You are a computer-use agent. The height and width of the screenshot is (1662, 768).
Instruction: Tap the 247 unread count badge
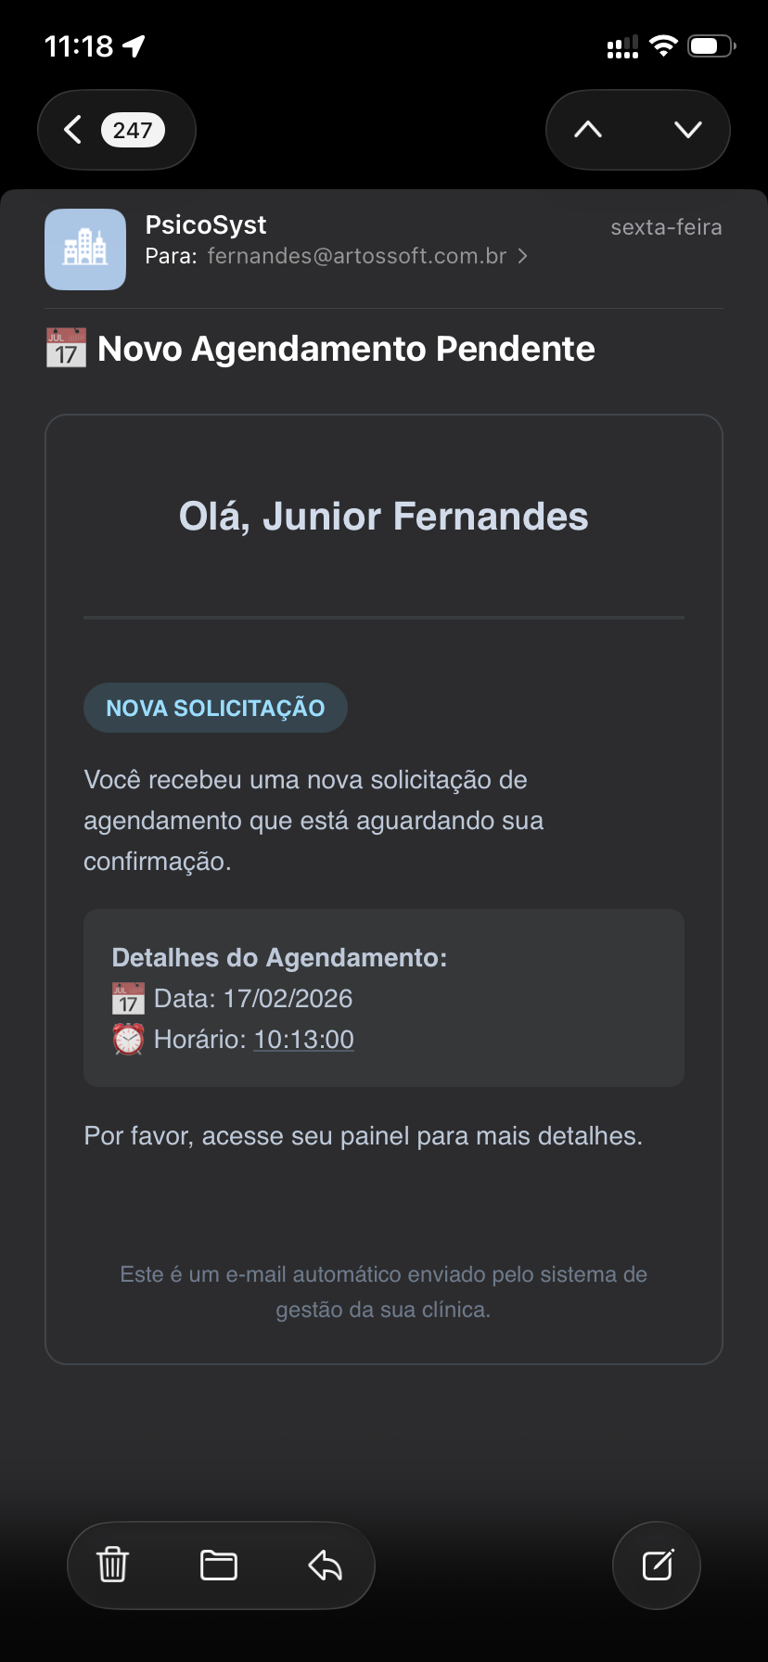point(133,130)
